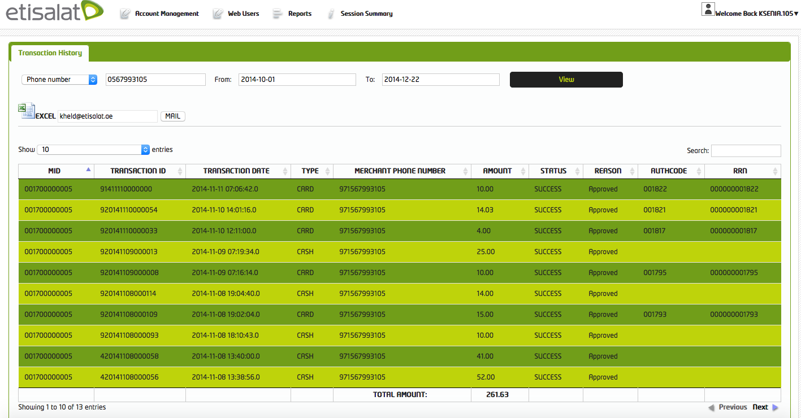Click the From date field
The image size is (801, 418).
tap(297, 80)
